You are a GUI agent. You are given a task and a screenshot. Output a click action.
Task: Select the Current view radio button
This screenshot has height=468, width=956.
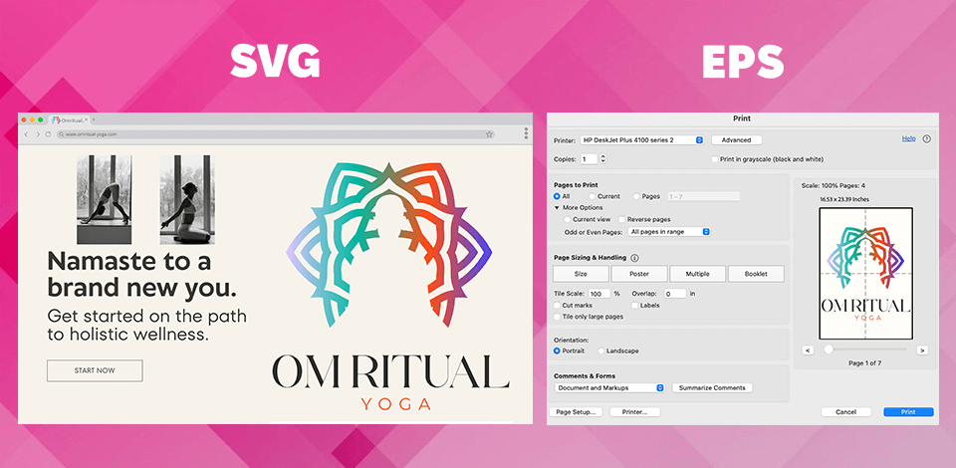pos(568,219)
